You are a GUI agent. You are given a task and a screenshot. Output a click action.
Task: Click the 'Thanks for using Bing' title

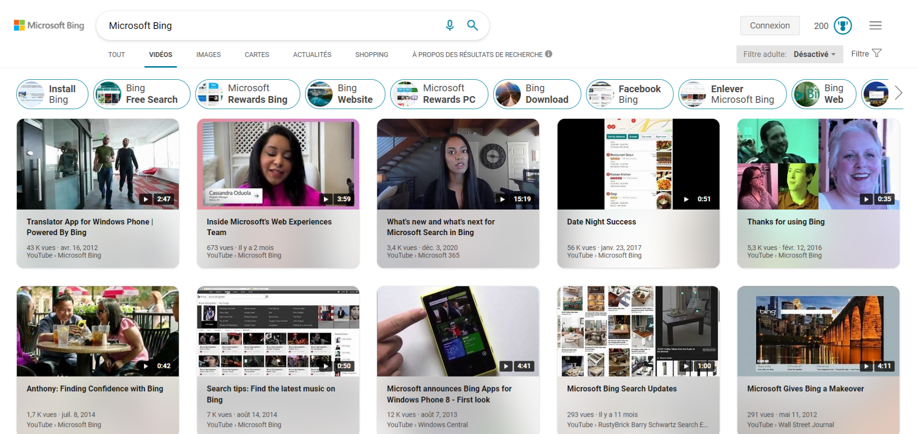pos(786,222)
